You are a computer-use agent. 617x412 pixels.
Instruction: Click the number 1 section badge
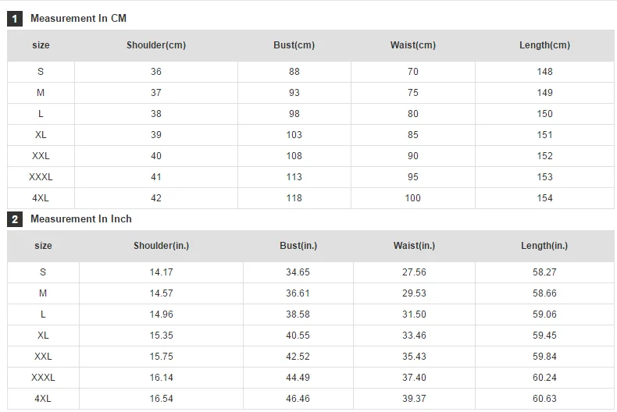(15, 19)
